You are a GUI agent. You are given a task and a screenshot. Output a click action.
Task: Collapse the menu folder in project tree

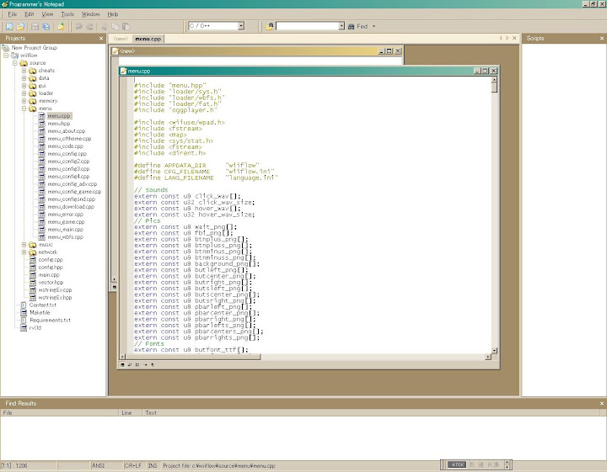coord(24,109)
